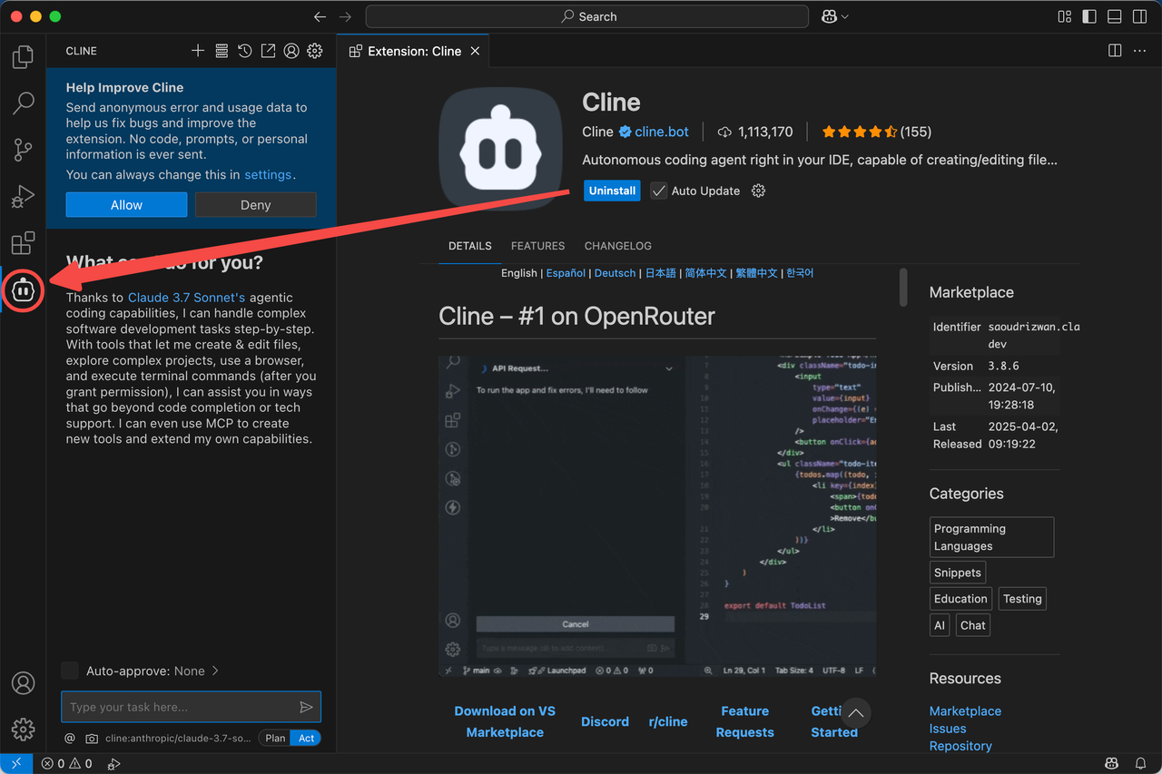Viewport: 1162px width, 774px height.
Task: Click the debug launch icon in the status bar
Action: tap(113, 763)
